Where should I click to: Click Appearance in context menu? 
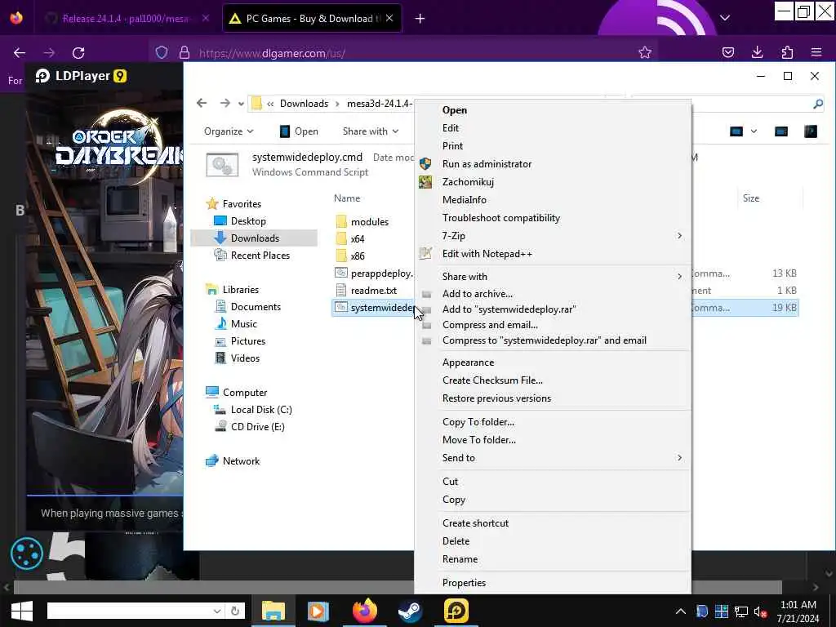[x=468, y=362]
